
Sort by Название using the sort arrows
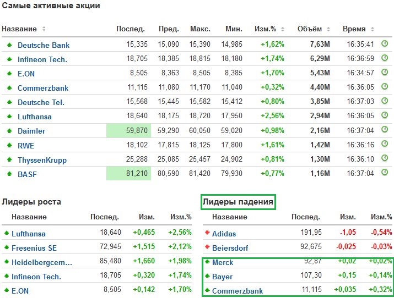[44, 29]
